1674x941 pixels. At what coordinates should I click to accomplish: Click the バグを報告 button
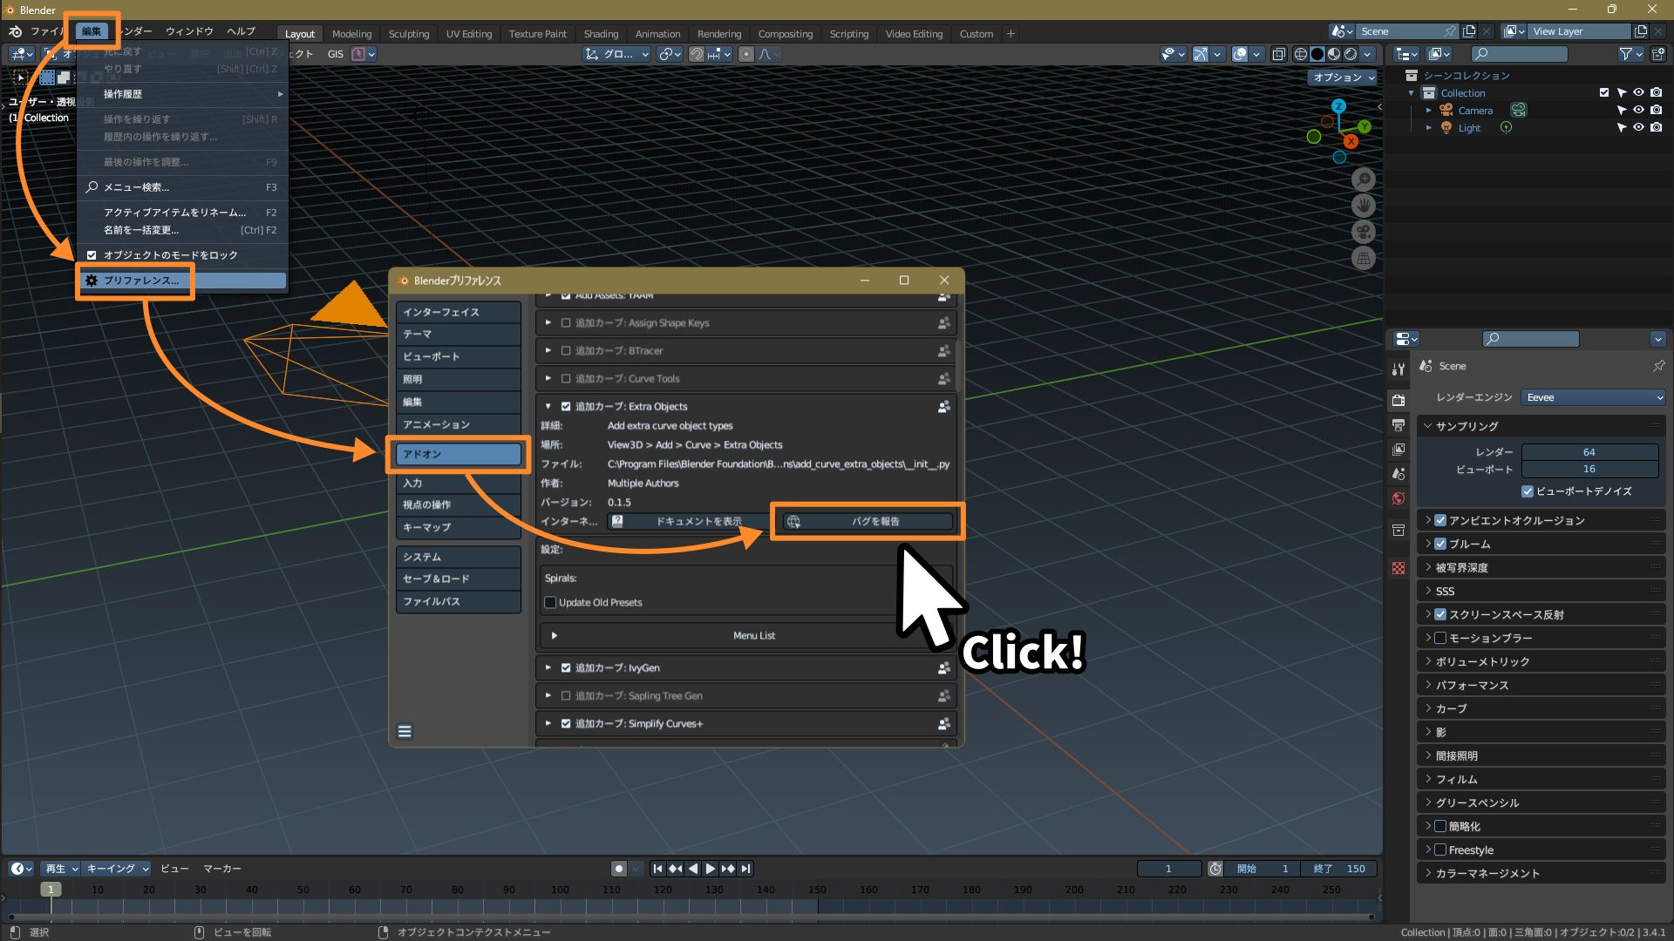pyautogui.click(x=867, y=522)
